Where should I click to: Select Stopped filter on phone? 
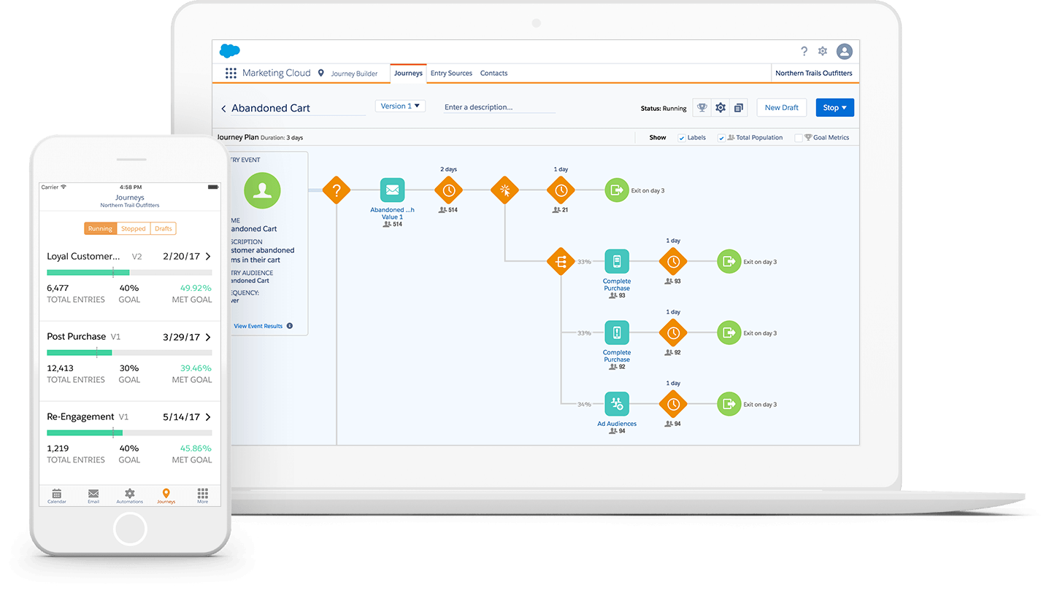pos(134,228)
